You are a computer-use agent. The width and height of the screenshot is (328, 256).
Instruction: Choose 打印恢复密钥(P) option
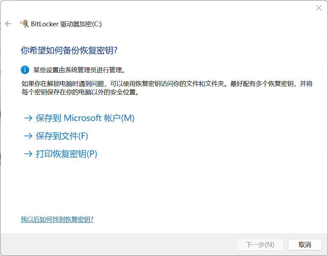pyautogui.click(x=60, y=154)
